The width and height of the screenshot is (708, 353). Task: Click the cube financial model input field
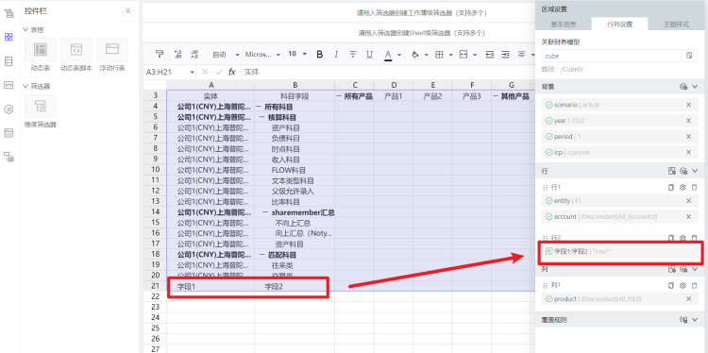[x=612, y=56]
